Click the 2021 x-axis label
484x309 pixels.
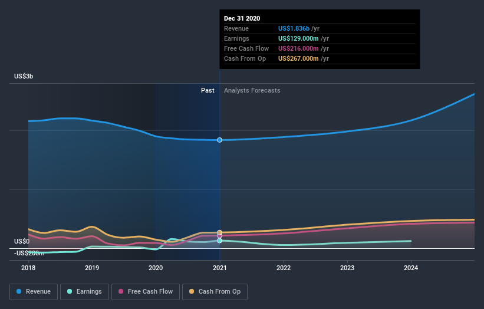219,268
